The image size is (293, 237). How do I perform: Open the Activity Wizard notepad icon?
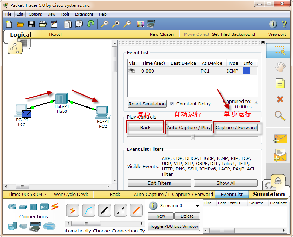(54, 24)
